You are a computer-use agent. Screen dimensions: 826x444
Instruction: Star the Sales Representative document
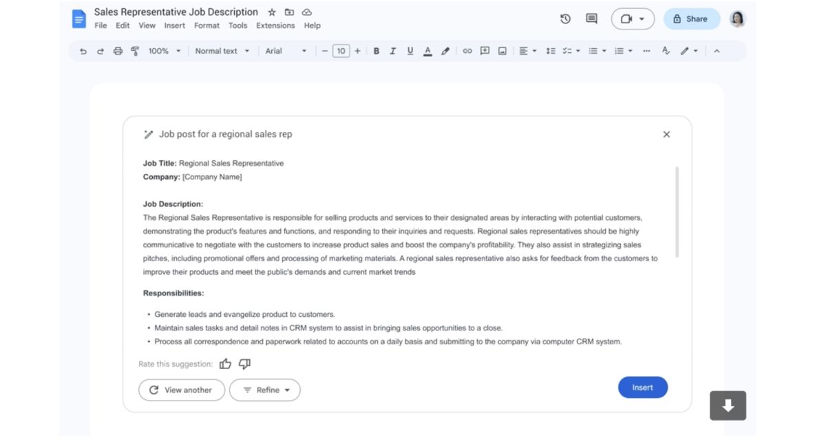click(271, 11)
